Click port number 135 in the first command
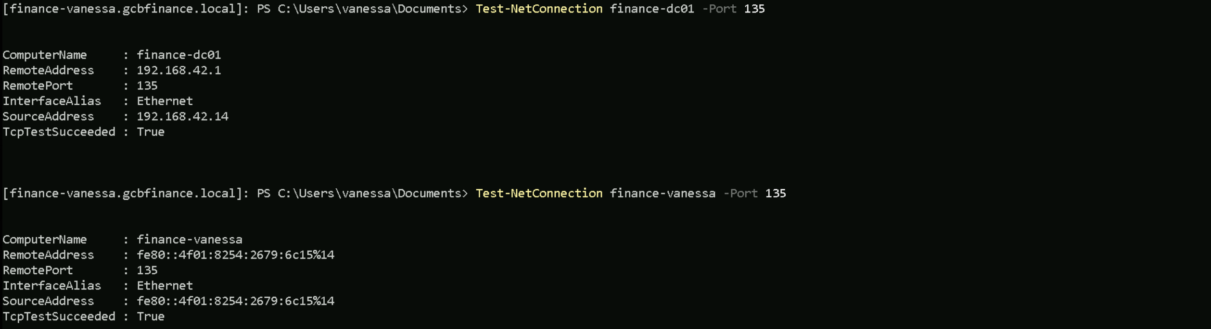The width and height of the screenshot is (1211, 329). pyautogui.click(x=754, y=9)
